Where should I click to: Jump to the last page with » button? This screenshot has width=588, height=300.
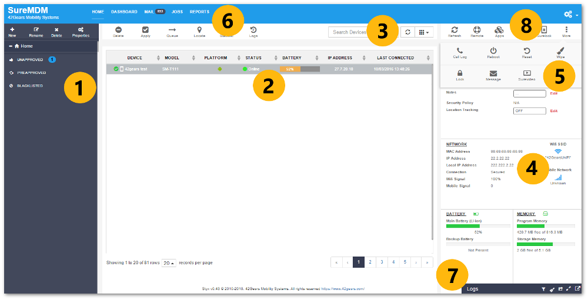[x=427, y=262]
